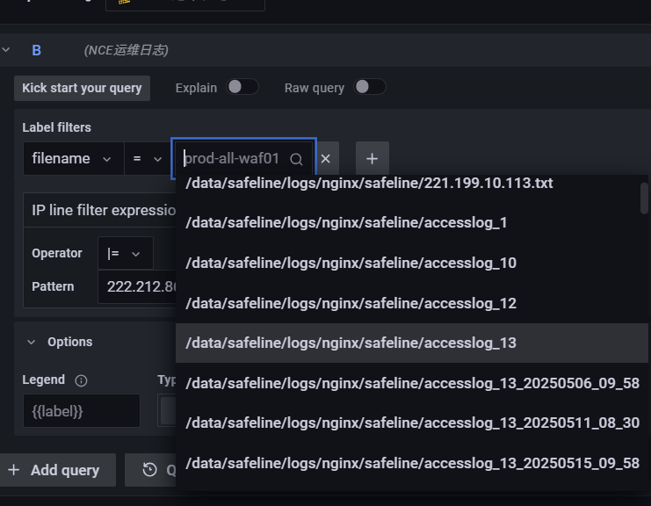Enable the Raw query toggle
This screenshot has height=506, width=651.
pos(370,87)
